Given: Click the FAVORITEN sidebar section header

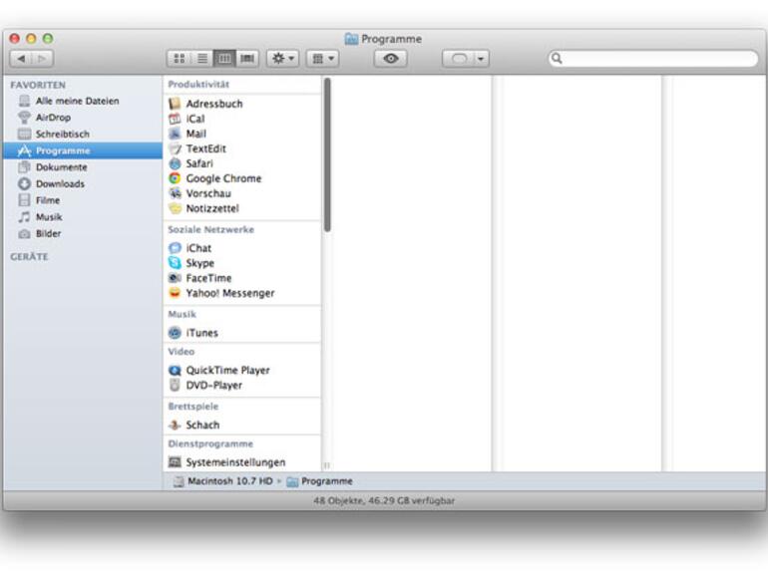Looking at the screenshot, I should click(38, 85).
